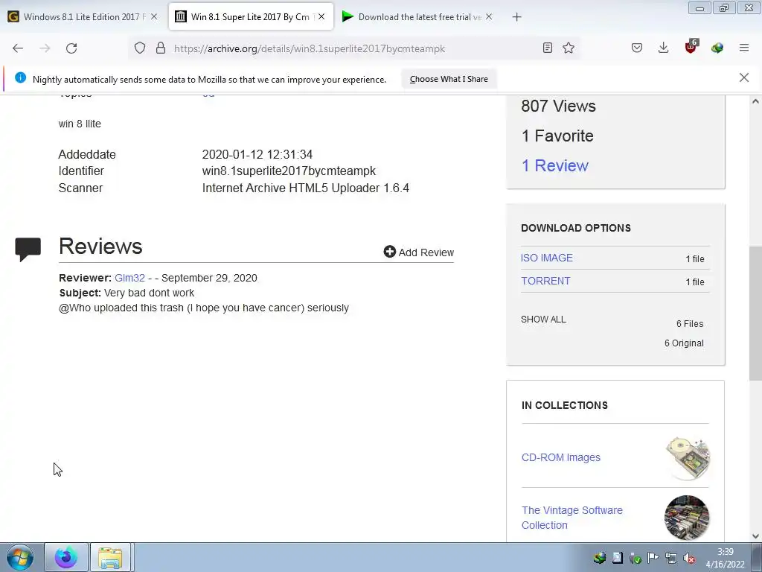Viewport: 762px width, 572px height.
Task: Click the TORRENT download link
Action: click(545, 281)
